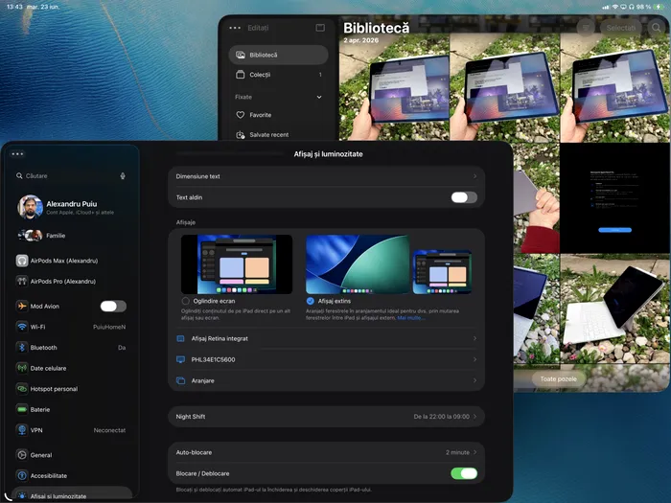
Task: Open AirPods Pro (Alexandru) settings
Action: pyautogui.click(x=72, y=281)
